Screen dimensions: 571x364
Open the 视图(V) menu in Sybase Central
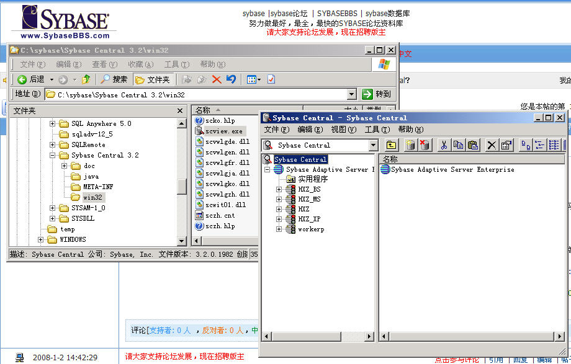343,130
